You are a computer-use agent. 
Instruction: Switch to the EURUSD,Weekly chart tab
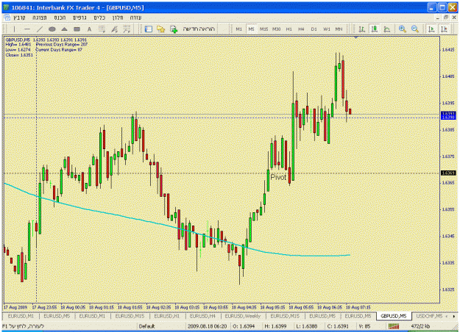coord(243,316)
